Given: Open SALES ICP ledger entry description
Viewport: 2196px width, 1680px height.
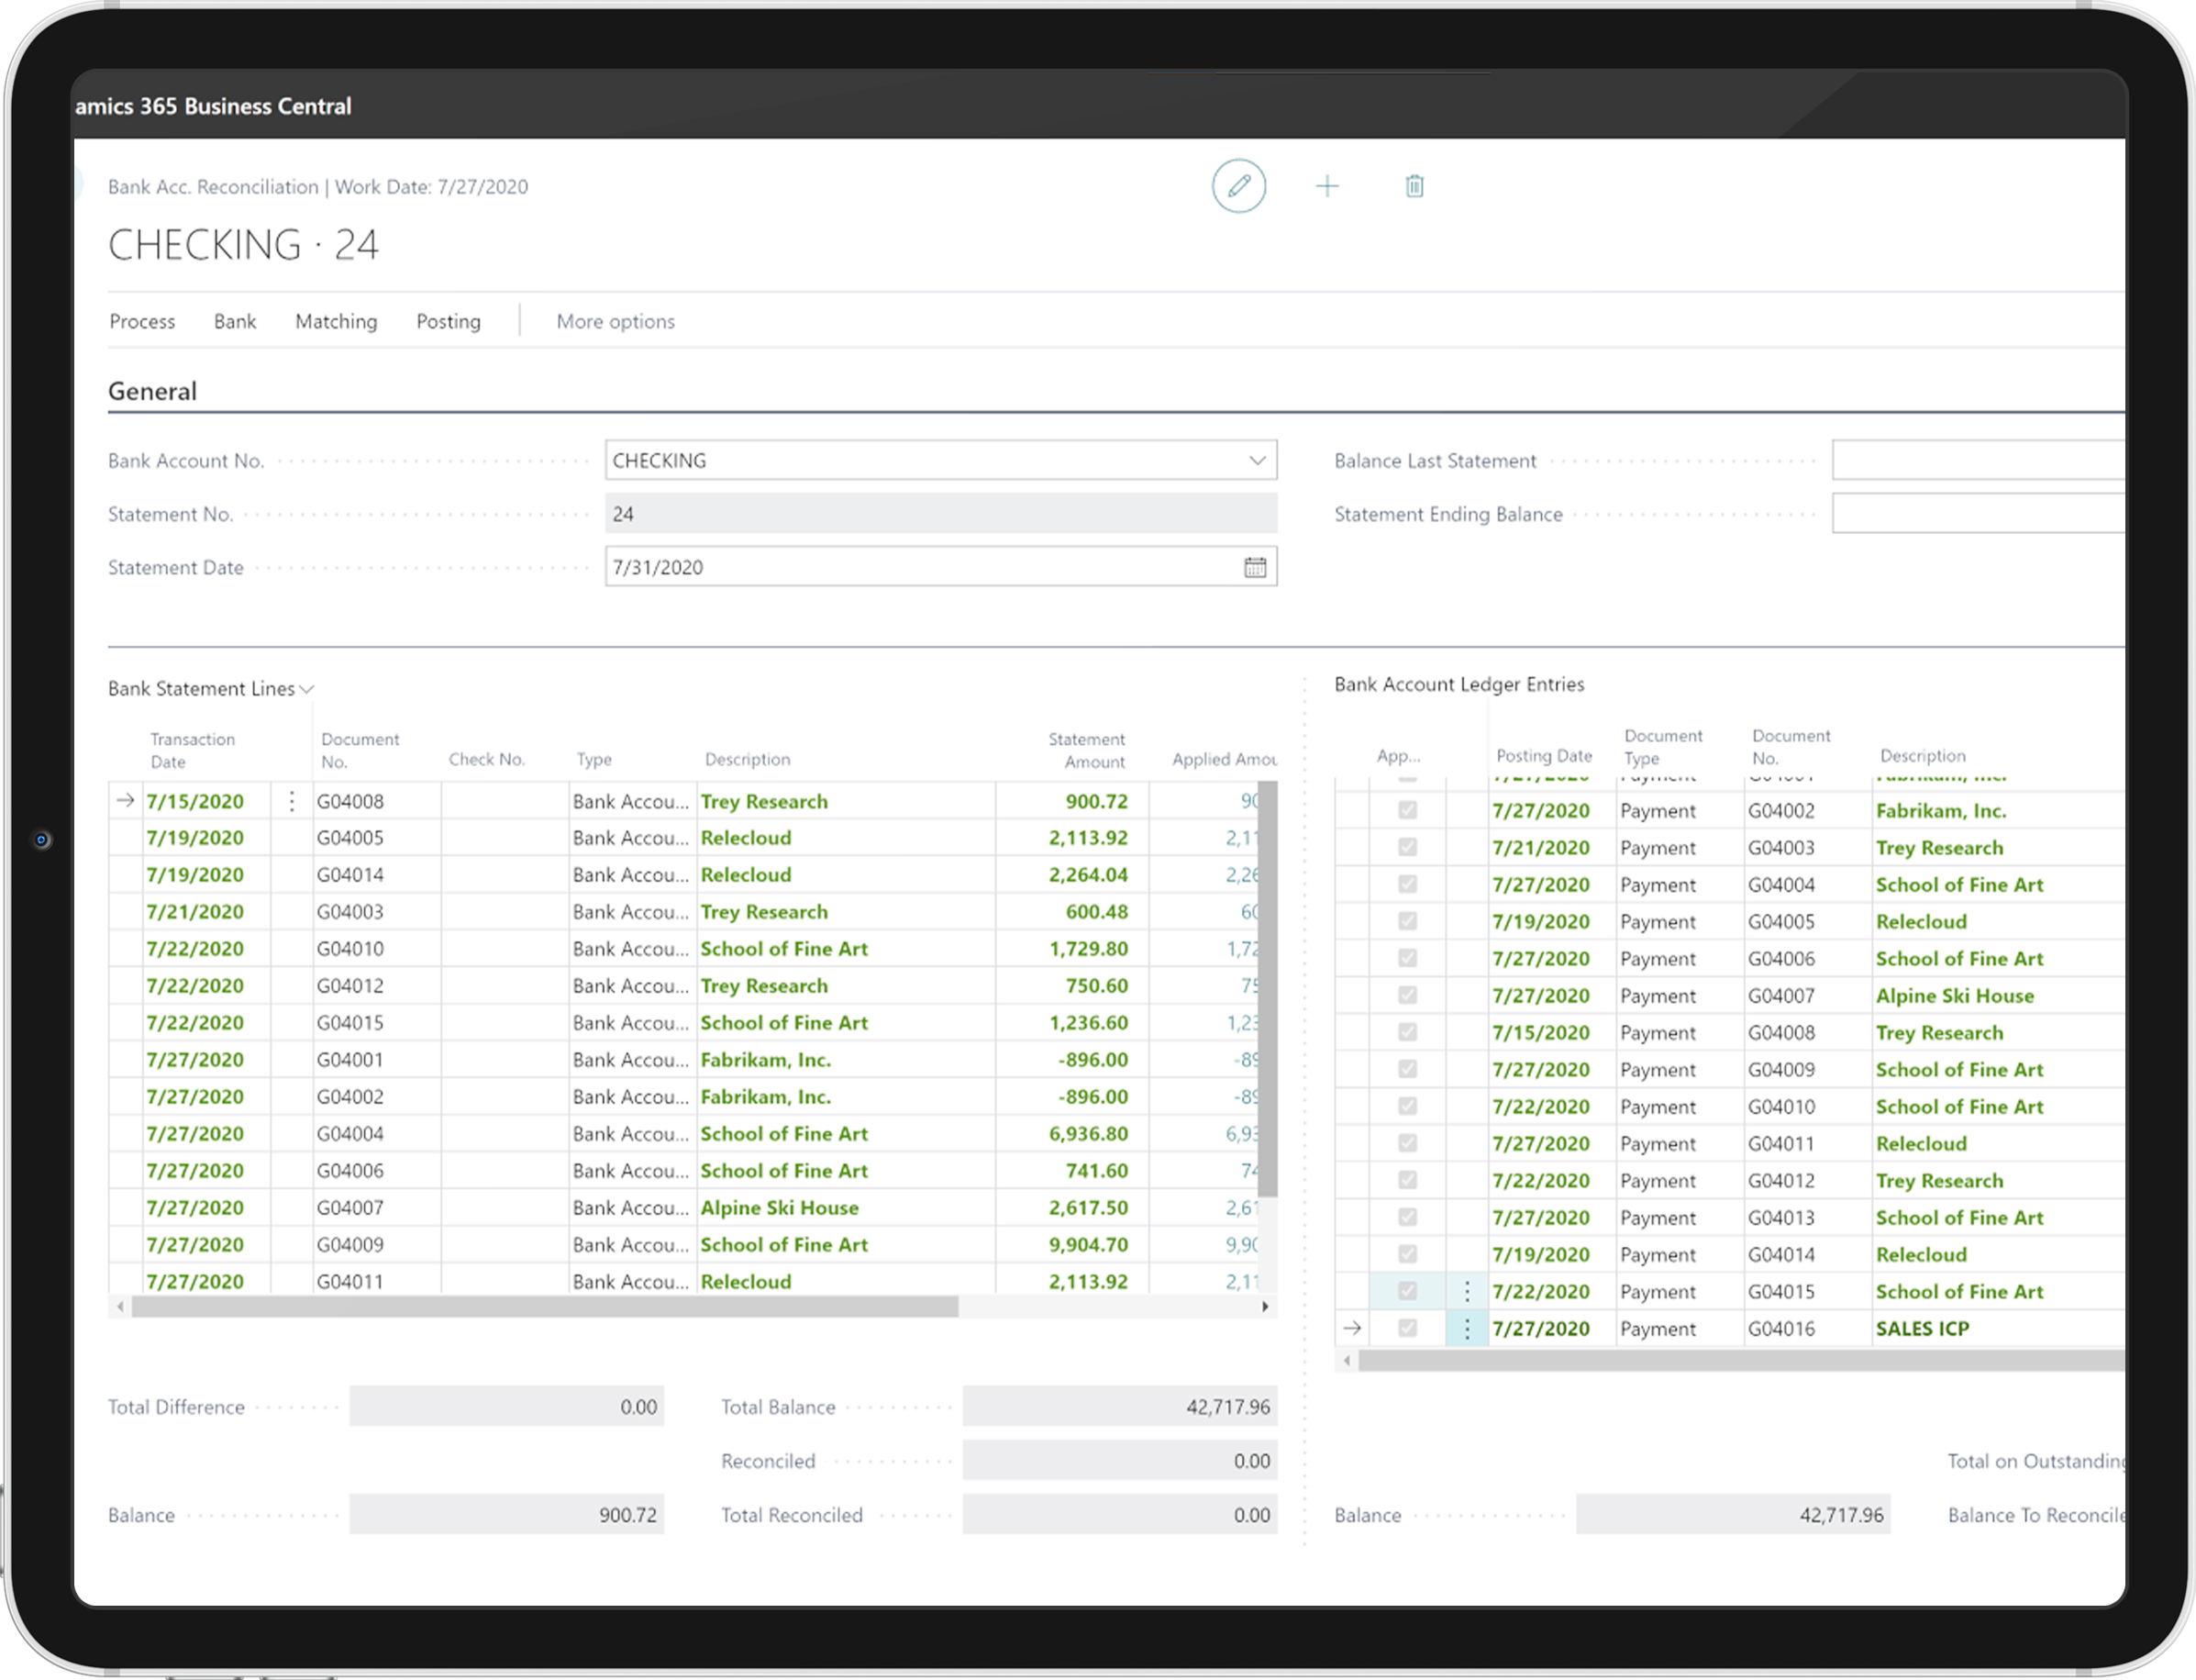Looking at the screenshot, I should click(1921, 1328).
